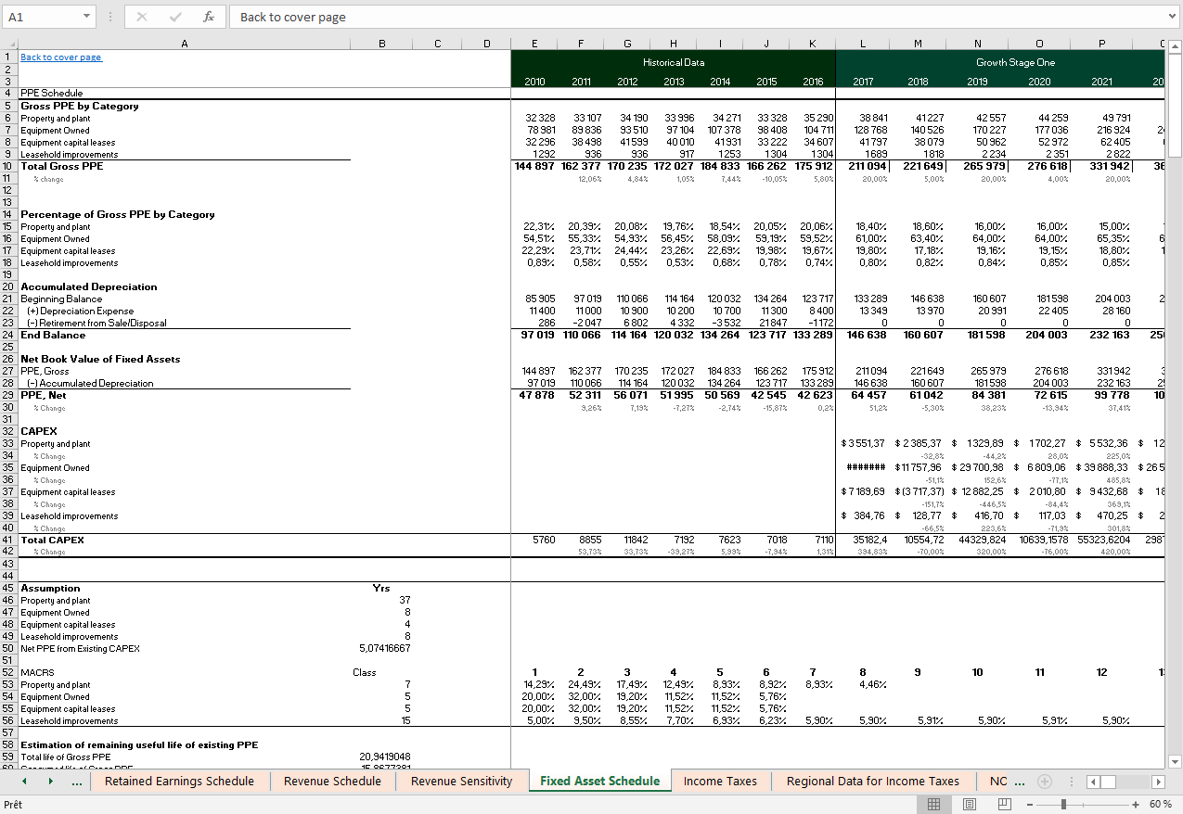Click the CAPEX section heading
Image resolution: width=1183 pixels, height=814 pixels.
[x=39, y=431]
